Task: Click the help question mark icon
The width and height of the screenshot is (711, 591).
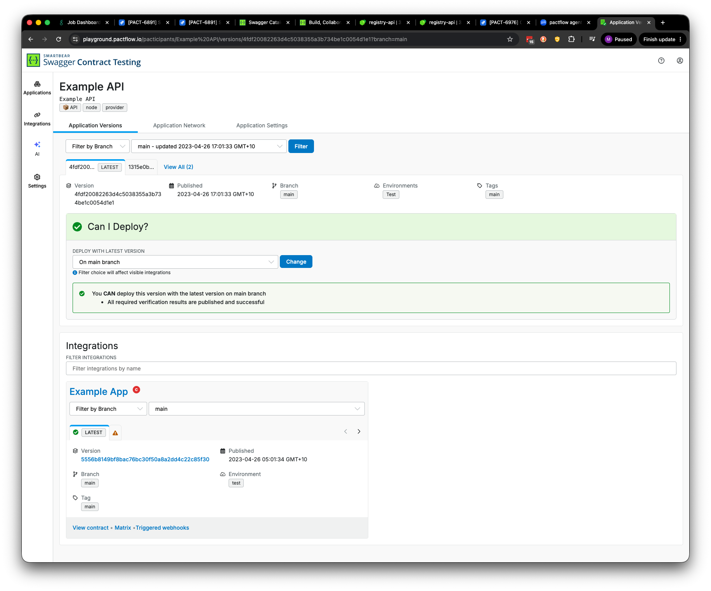Action: (661, 61)
